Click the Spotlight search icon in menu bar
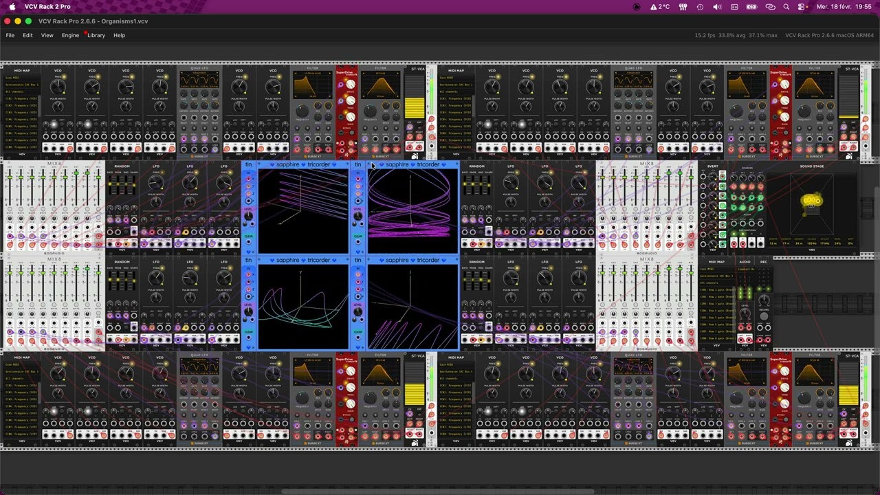The image size is (880, 495). (786, 6)
